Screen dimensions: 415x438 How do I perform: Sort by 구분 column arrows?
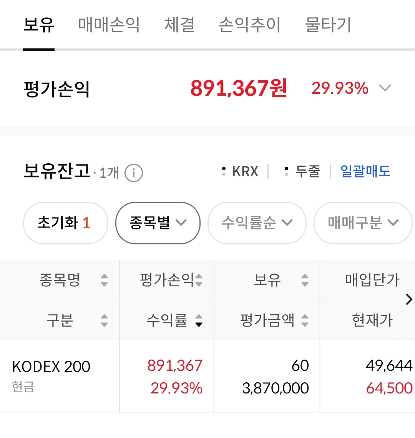coord(104,320)
